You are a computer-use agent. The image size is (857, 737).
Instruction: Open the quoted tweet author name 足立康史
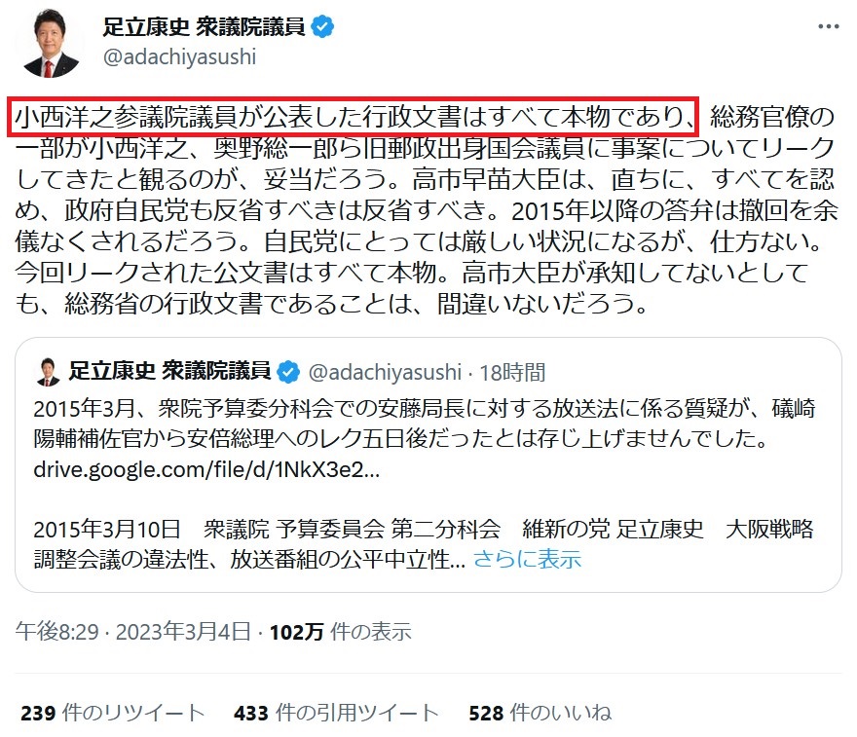(x=169, y=372)
